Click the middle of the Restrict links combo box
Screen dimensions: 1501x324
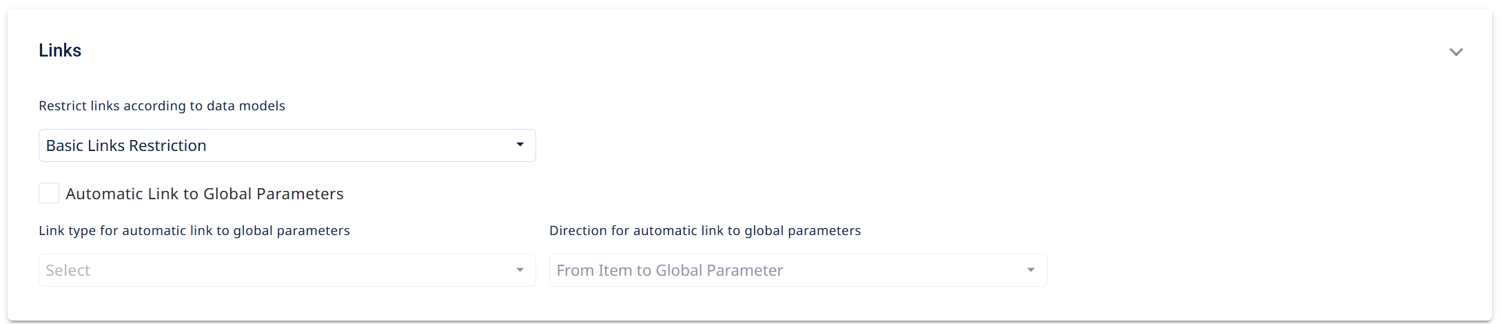pos(287,145)
